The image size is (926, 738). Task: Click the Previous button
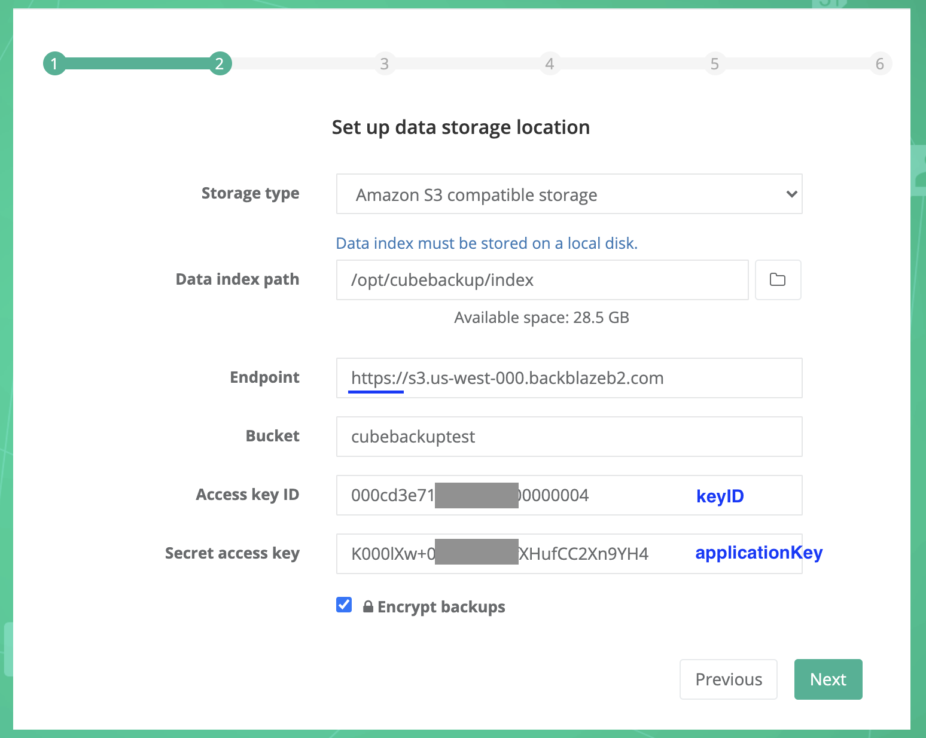(728, 679)
